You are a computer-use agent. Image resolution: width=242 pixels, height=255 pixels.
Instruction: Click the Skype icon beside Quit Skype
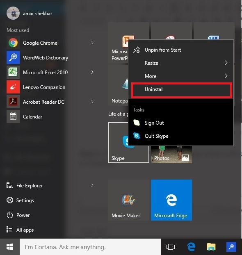click(137, 136)
